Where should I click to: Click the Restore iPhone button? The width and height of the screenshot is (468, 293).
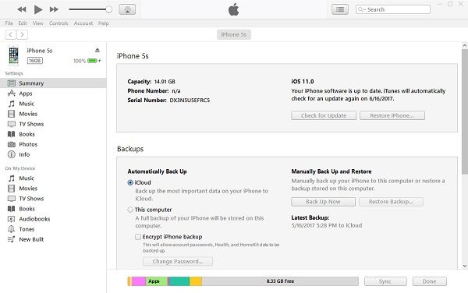click(392, 115)
